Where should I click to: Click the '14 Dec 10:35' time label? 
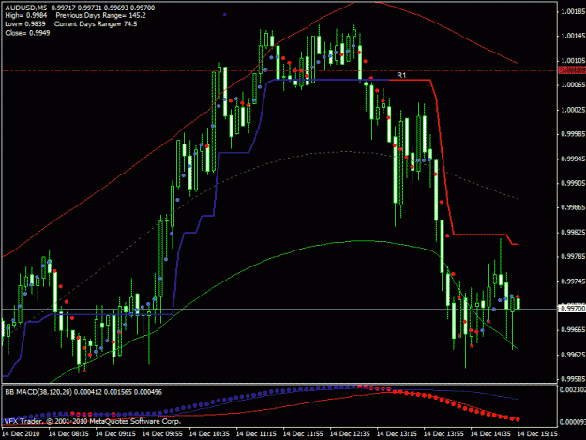[209, 434]
